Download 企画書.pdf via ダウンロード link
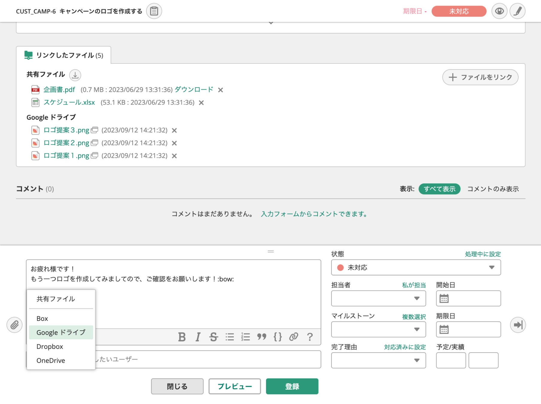The image size is (541, 404). [x=194, y=89]
